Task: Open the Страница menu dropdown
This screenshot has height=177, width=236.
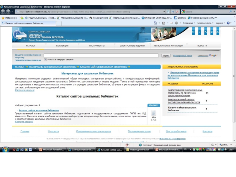Action: 189,23
